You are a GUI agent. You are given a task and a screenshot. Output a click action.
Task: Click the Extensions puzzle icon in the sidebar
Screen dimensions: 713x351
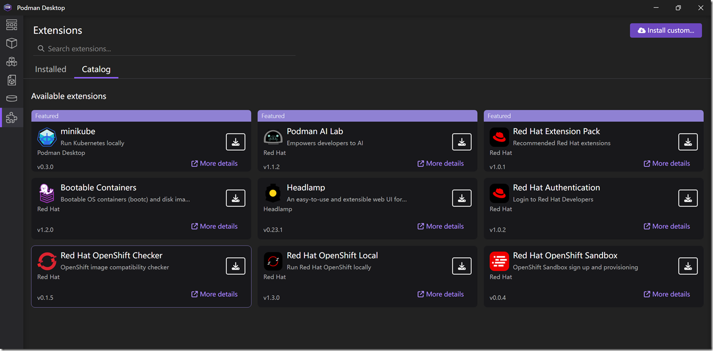(x=12, y=118)
